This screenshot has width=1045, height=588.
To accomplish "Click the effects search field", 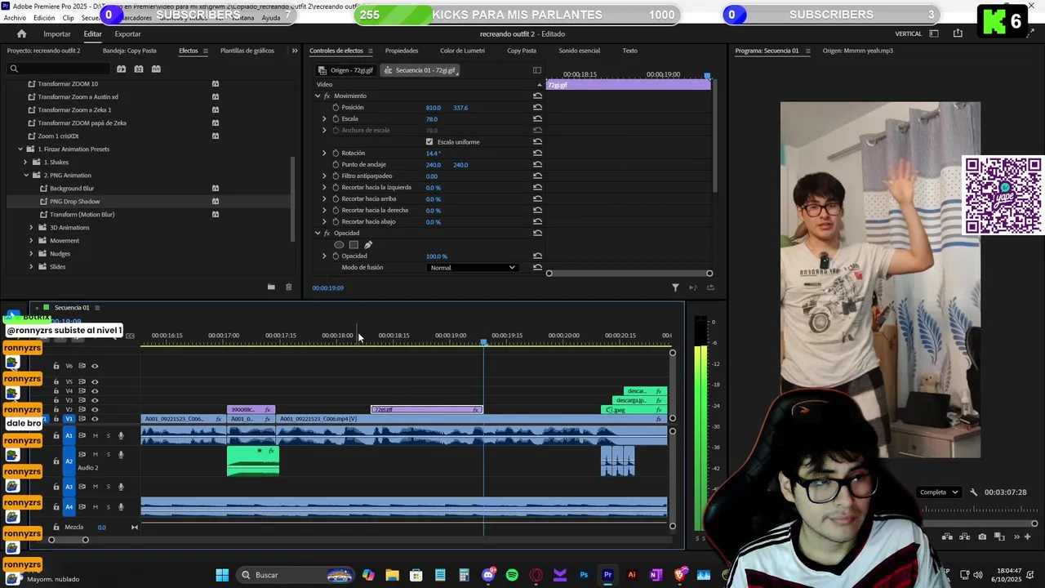I will click(58, 69).
